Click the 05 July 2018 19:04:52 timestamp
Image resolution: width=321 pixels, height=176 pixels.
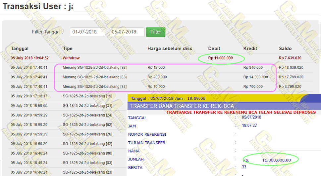tap(29, 58)
